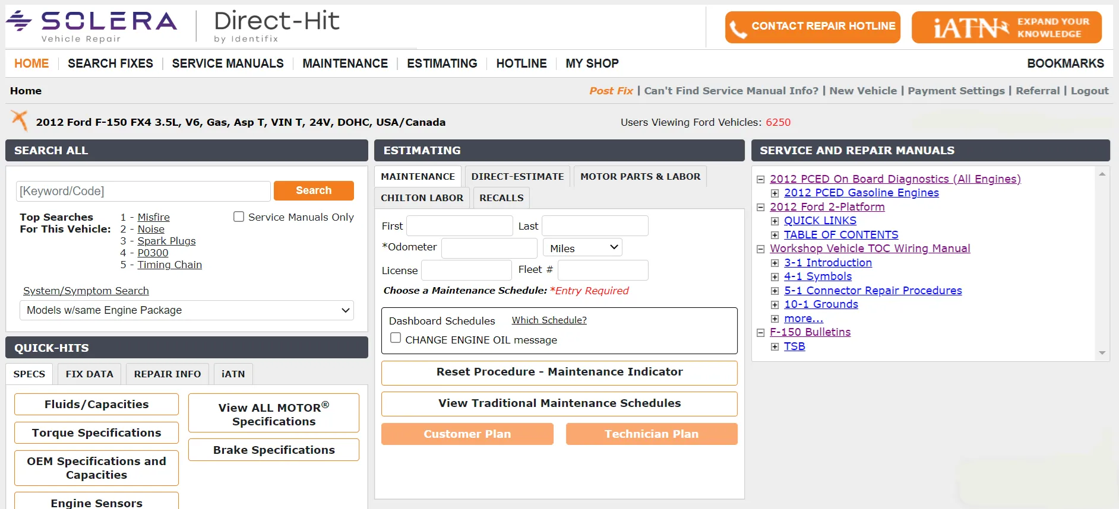Click the iATN expand your knowledge banner
Viewport: 1119px width, 509px height.
[x=1006, y=27]
